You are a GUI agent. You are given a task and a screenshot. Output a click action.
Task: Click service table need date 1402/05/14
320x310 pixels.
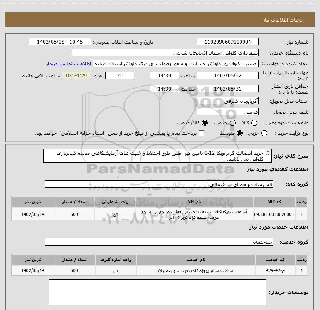pyautogui.click(x=33, y=270)
